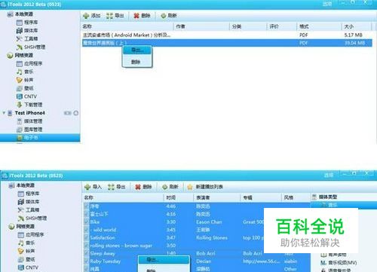Image resolution: width=377 pixels, height=272 pixels.
Task: Click Refresh (刷新) toolbar icon in bottom window
Action: pos(164,187)
